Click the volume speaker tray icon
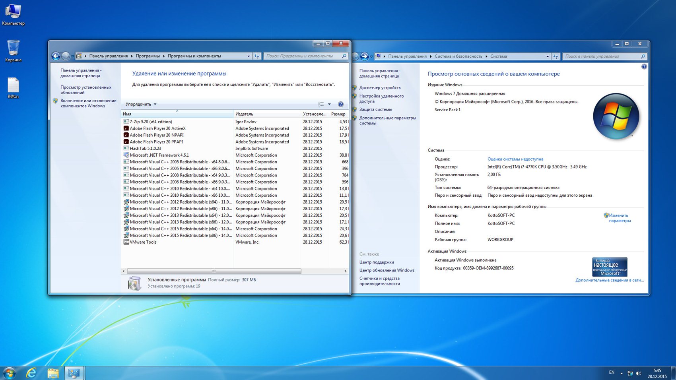The width and height of the screenshot is (676, 380). pyautogui.click(x=639, y=373)
